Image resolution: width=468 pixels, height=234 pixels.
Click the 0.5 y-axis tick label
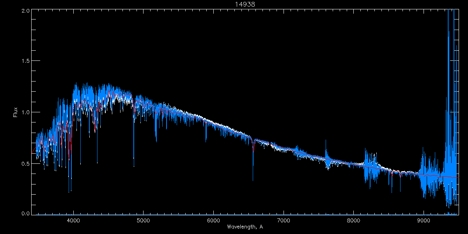pyautogui.click(x=25, y=163)
